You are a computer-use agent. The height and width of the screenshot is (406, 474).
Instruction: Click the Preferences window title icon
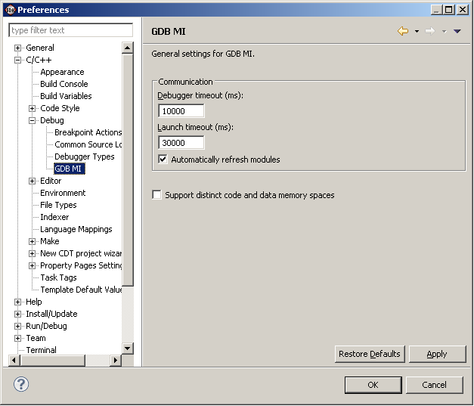9,10
